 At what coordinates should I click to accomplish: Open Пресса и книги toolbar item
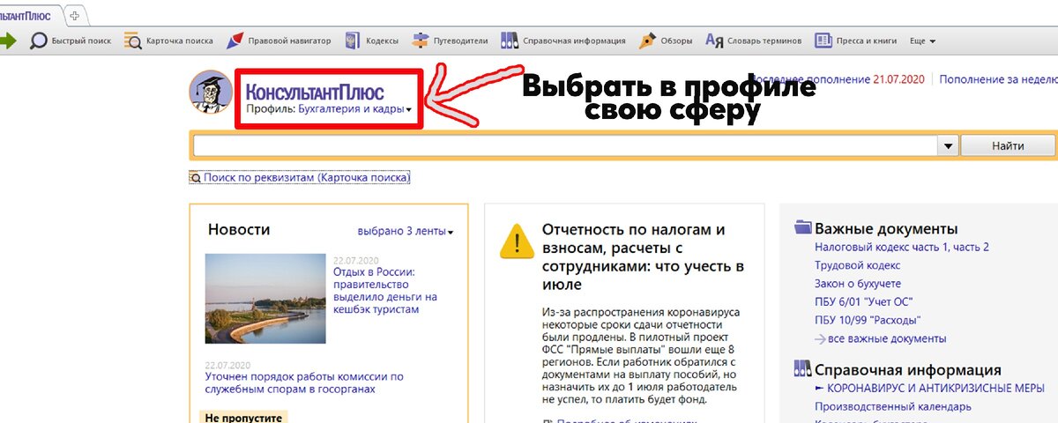(x=856, y=41)
